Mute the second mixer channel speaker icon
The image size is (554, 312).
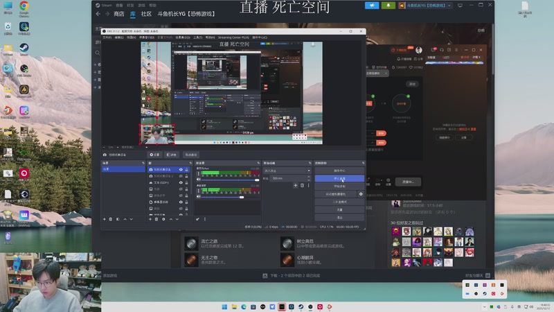[x=198, y=196]
